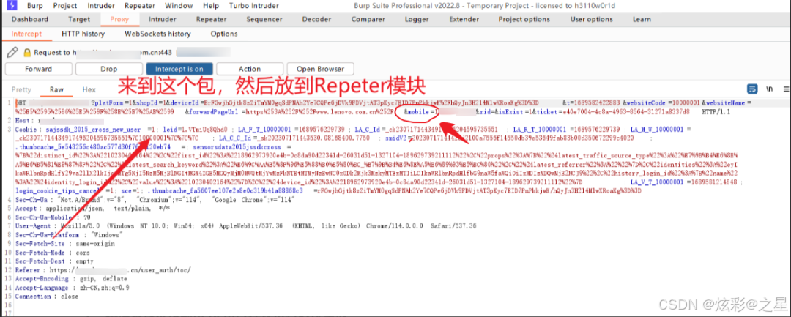Open the proxy Options sub-tab

pos(224,34)
